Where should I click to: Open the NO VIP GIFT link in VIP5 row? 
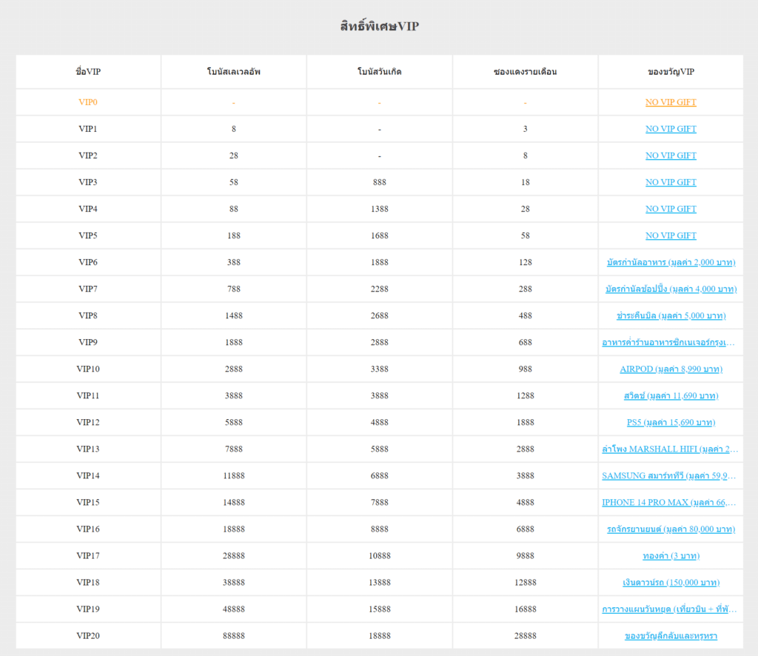coord(671,235)
